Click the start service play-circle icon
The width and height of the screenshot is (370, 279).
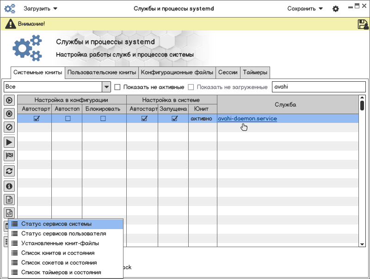tap(9, 100)
